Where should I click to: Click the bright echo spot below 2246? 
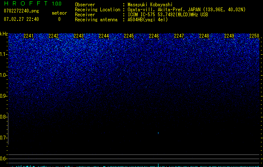tap(158, 133)
